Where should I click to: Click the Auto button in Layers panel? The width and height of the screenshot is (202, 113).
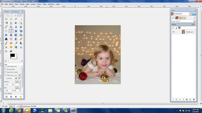[194, 14]
